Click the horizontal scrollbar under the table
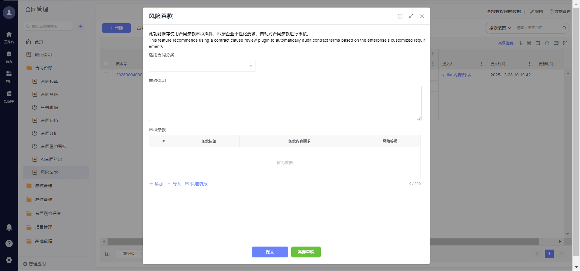The image size is (580, 271). (x=483, y=241)
